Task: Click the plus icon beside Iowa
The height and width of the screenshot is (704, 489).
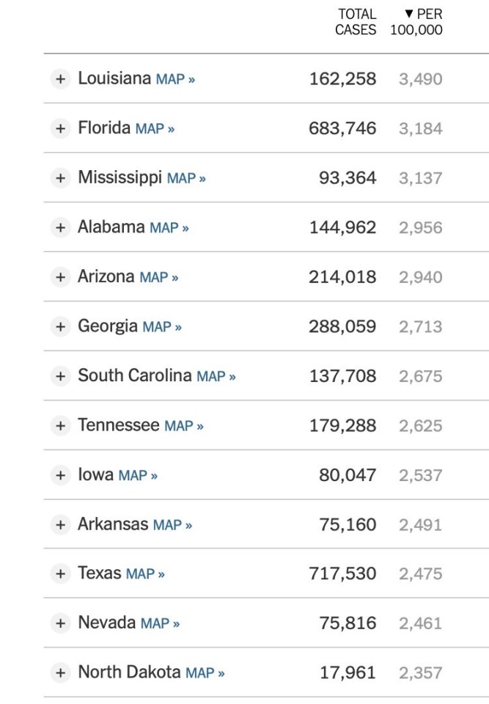Action: point(60,475)
